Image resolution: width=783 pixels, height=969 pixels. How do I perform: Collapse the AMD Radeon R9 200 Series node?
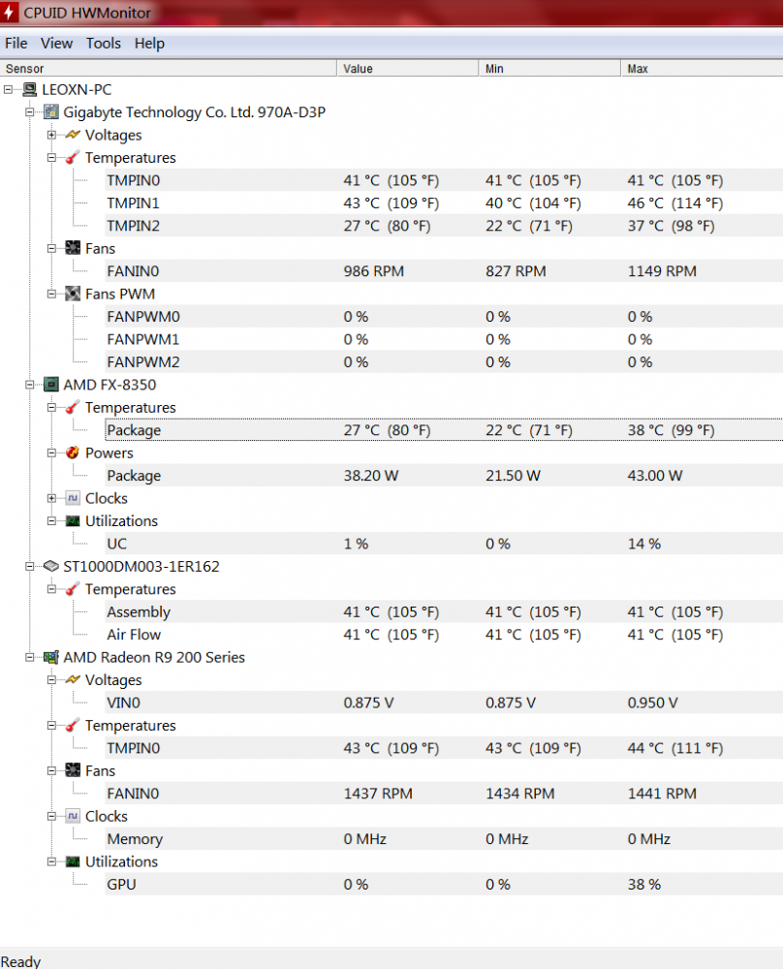(30, 657)
